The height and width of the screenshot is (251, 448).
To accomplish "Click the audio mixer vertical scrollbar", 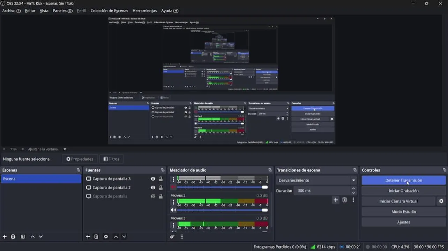I will (271, 209).
